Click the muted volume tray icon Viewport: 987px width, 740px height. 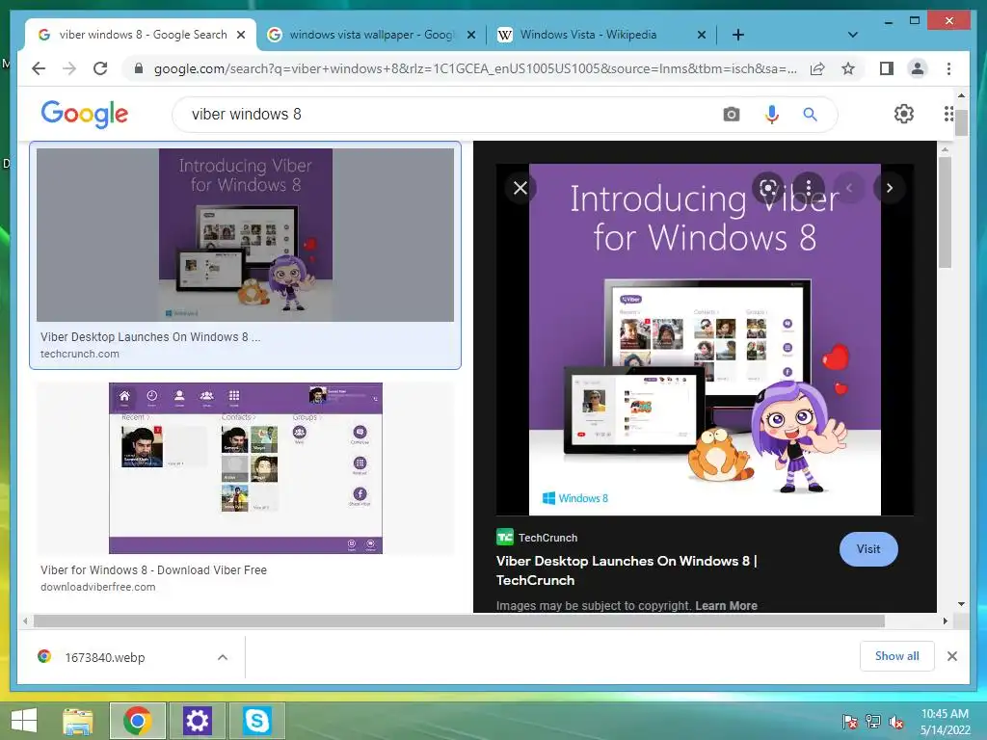tap(895, 721)
